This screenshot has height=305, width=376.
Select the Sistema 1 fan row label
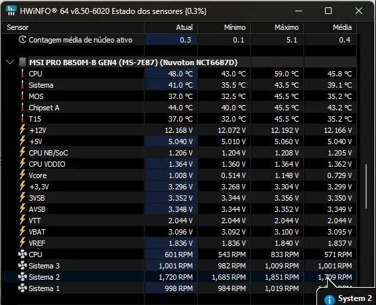click(x=44, y=288)
